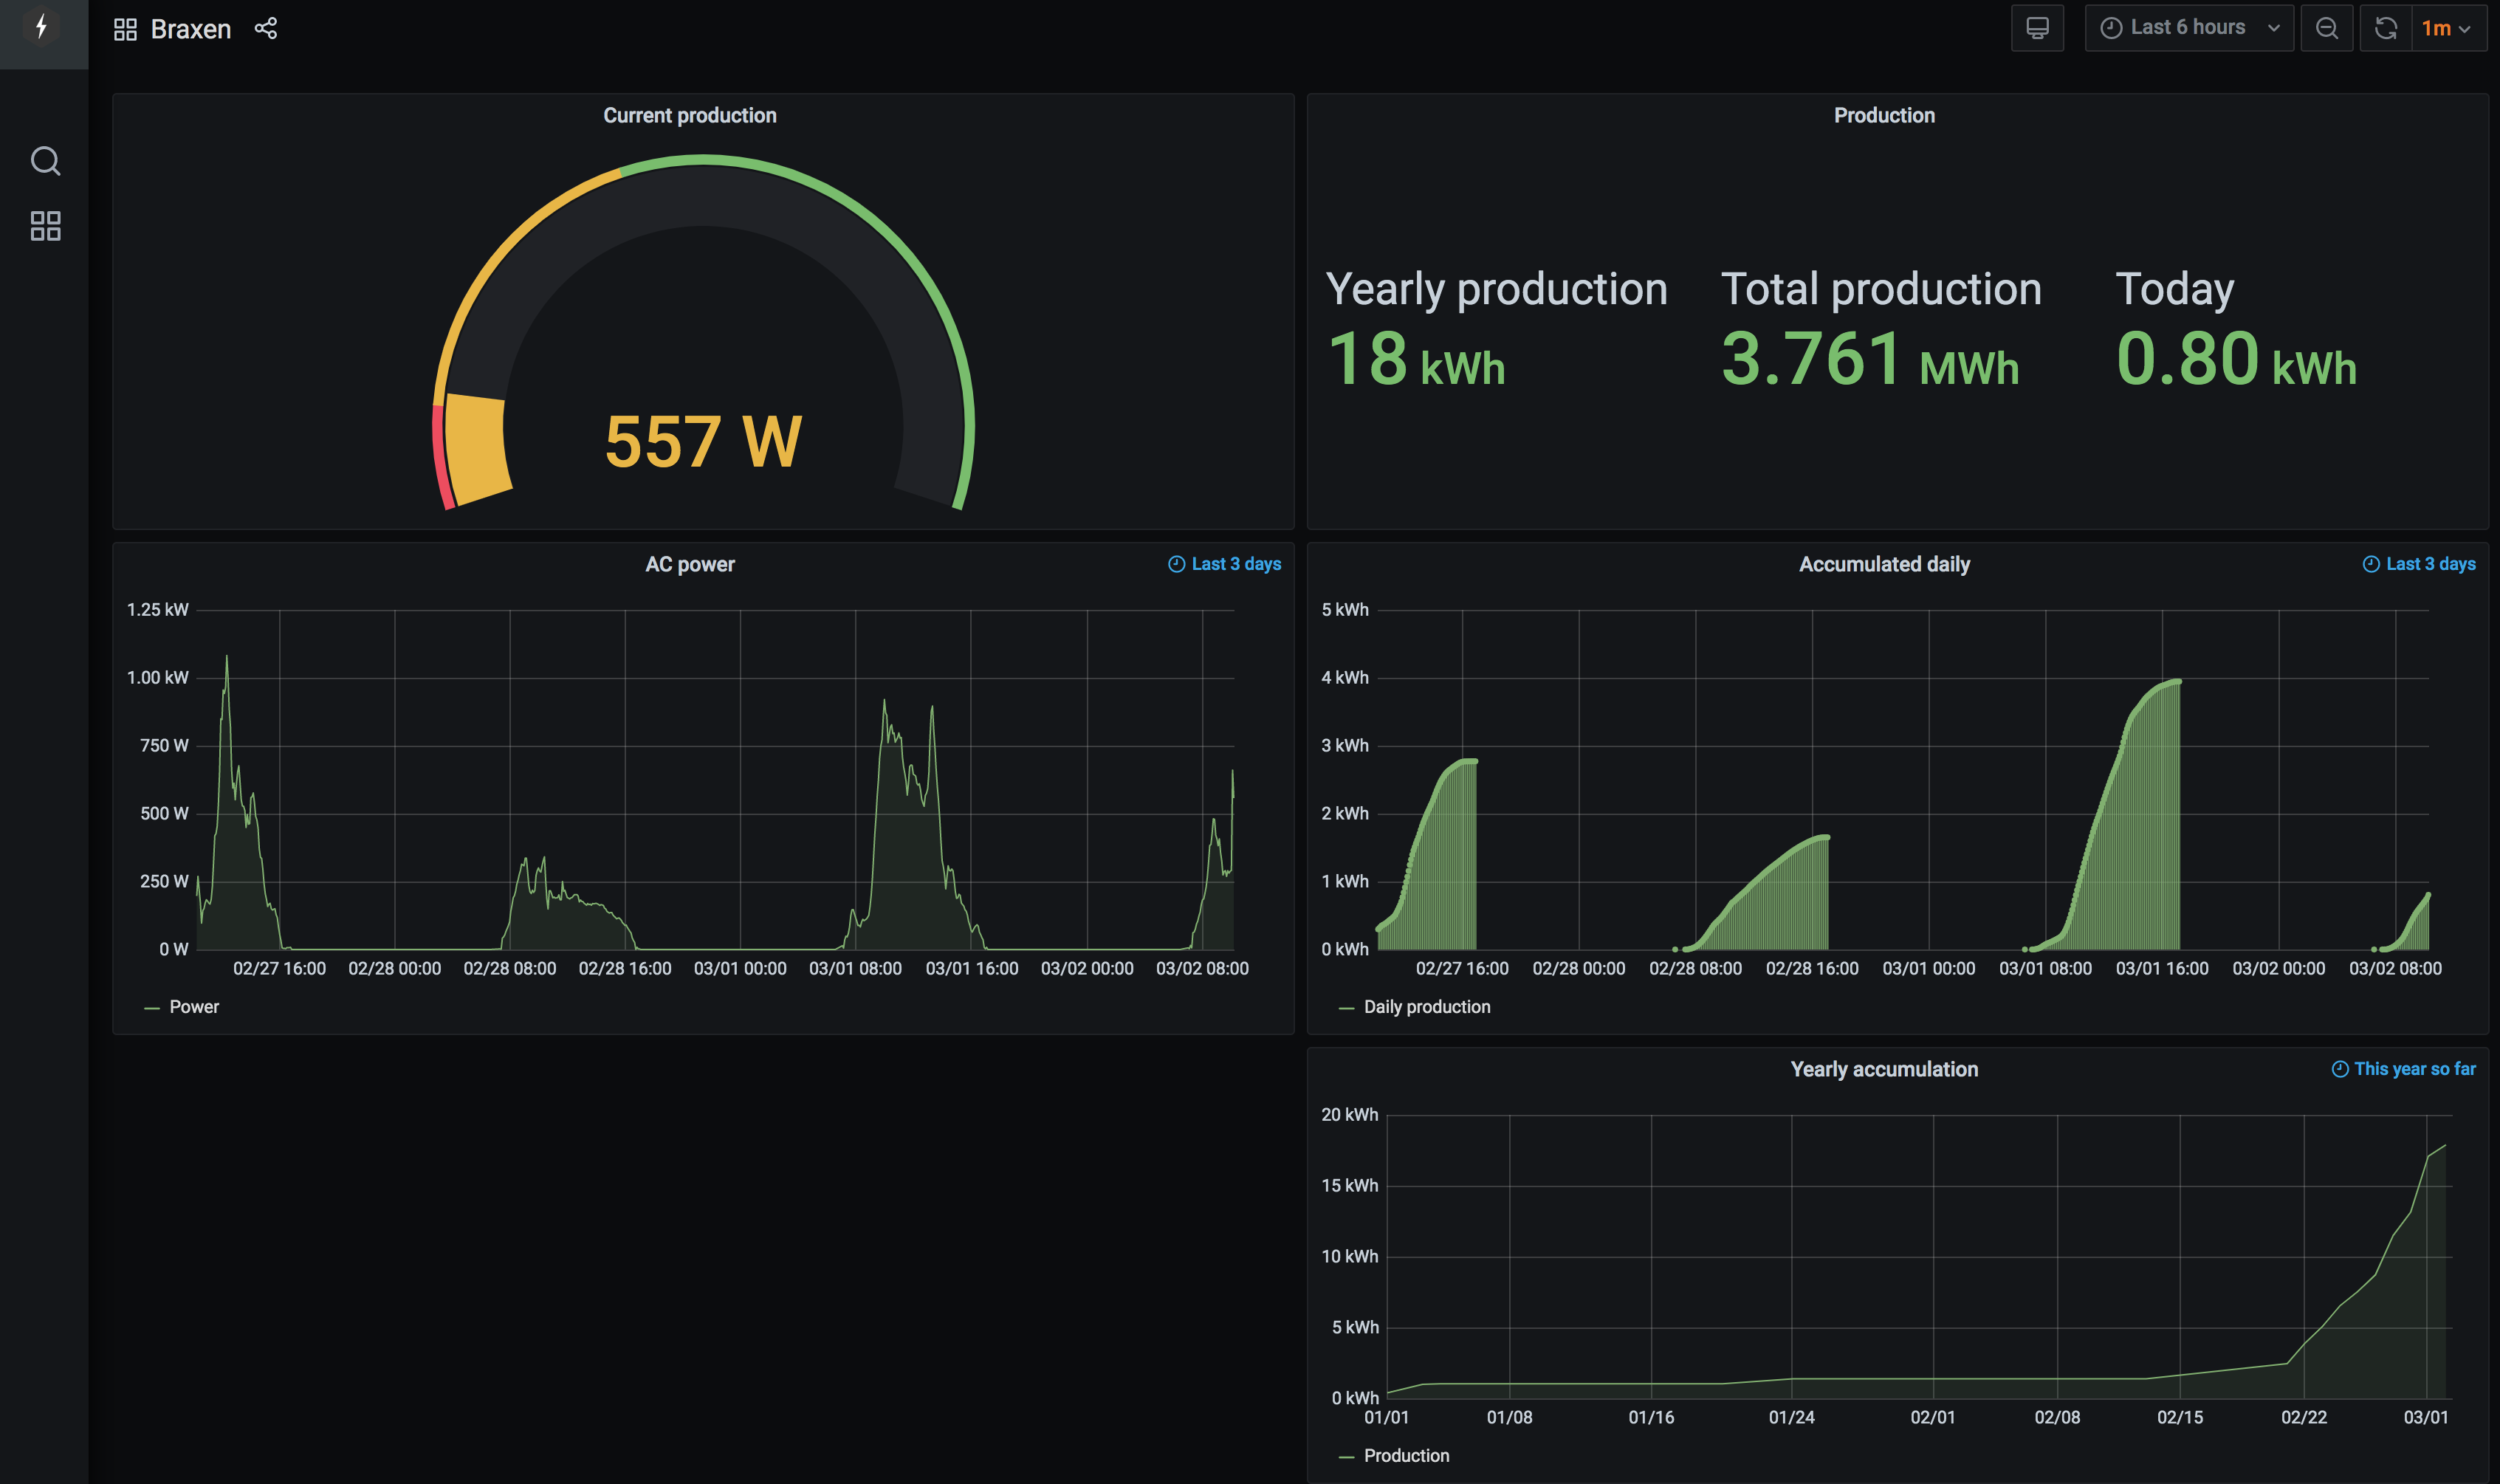The height and width of the screenshot is (1484, 2500).
Task: Open the Current production panel title menu
Action: pyautogui.click(x=689, y=116)
